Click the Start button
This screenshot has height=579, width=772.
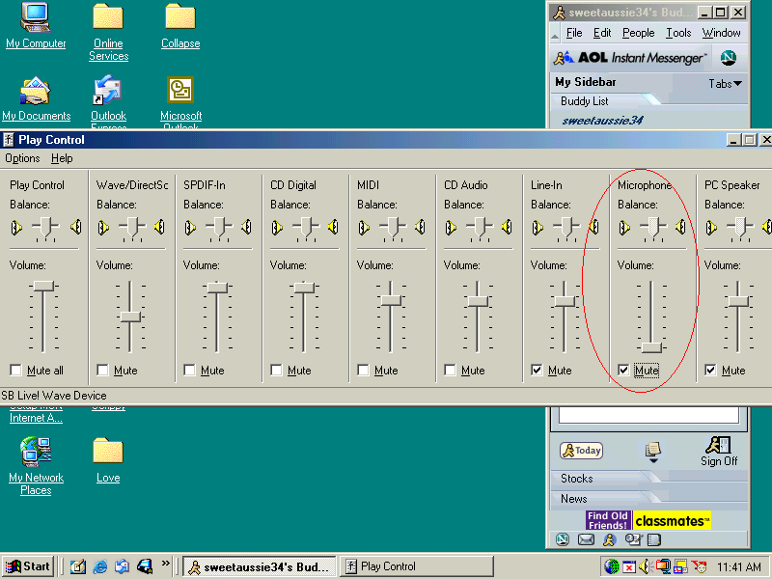27,566
